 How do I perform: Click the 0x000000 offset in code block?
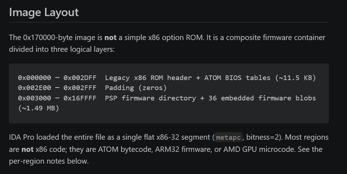34,78
